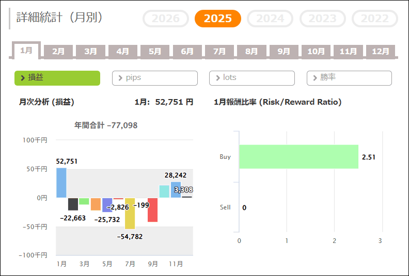Select the 2026 year button
This screenshot has height=276, width=409.
click(x=166, y=19)
